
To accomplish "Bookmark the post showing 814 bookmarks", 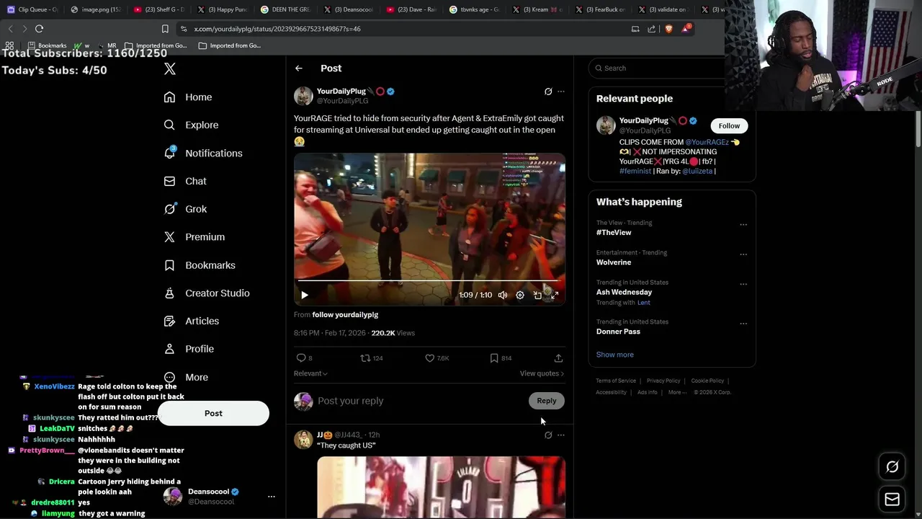I will click(x=501, y=358).
